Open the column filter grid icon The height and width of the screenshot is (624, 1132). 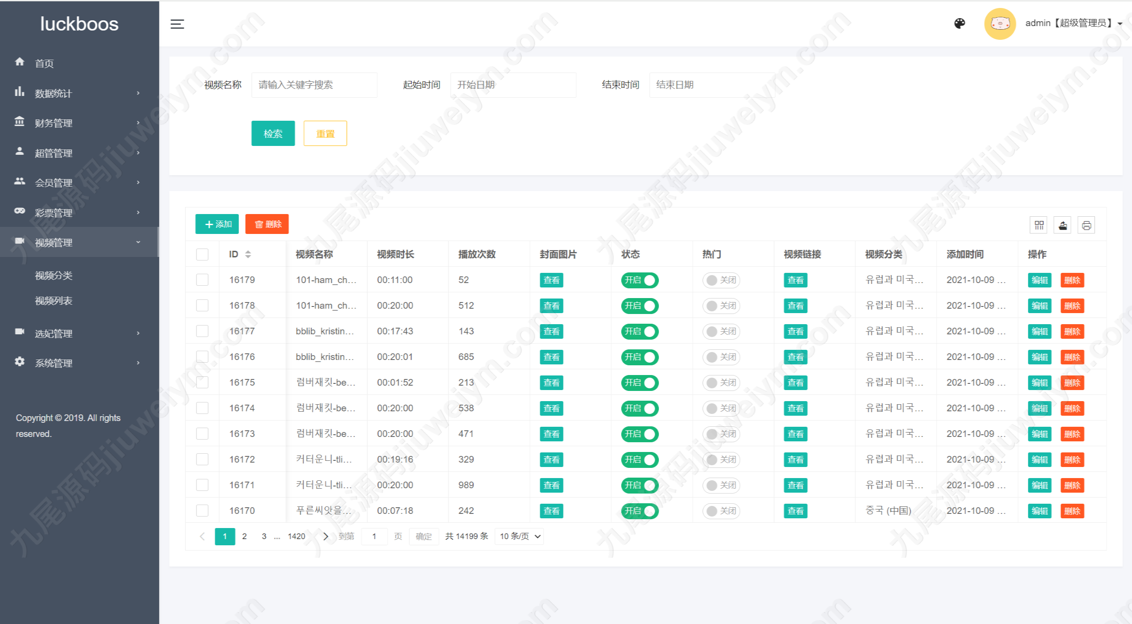click(x=1039, y=226)
